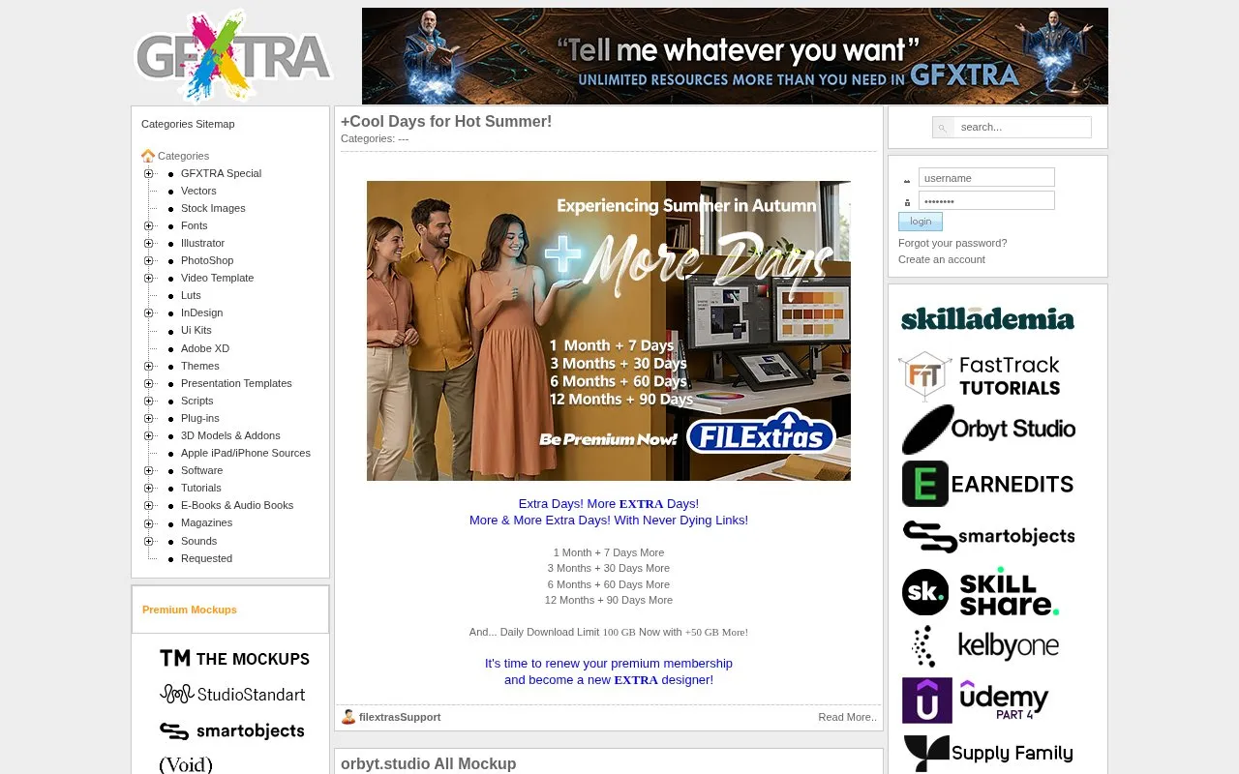Open the Udemy Part 4 logo

pos(976,700)
